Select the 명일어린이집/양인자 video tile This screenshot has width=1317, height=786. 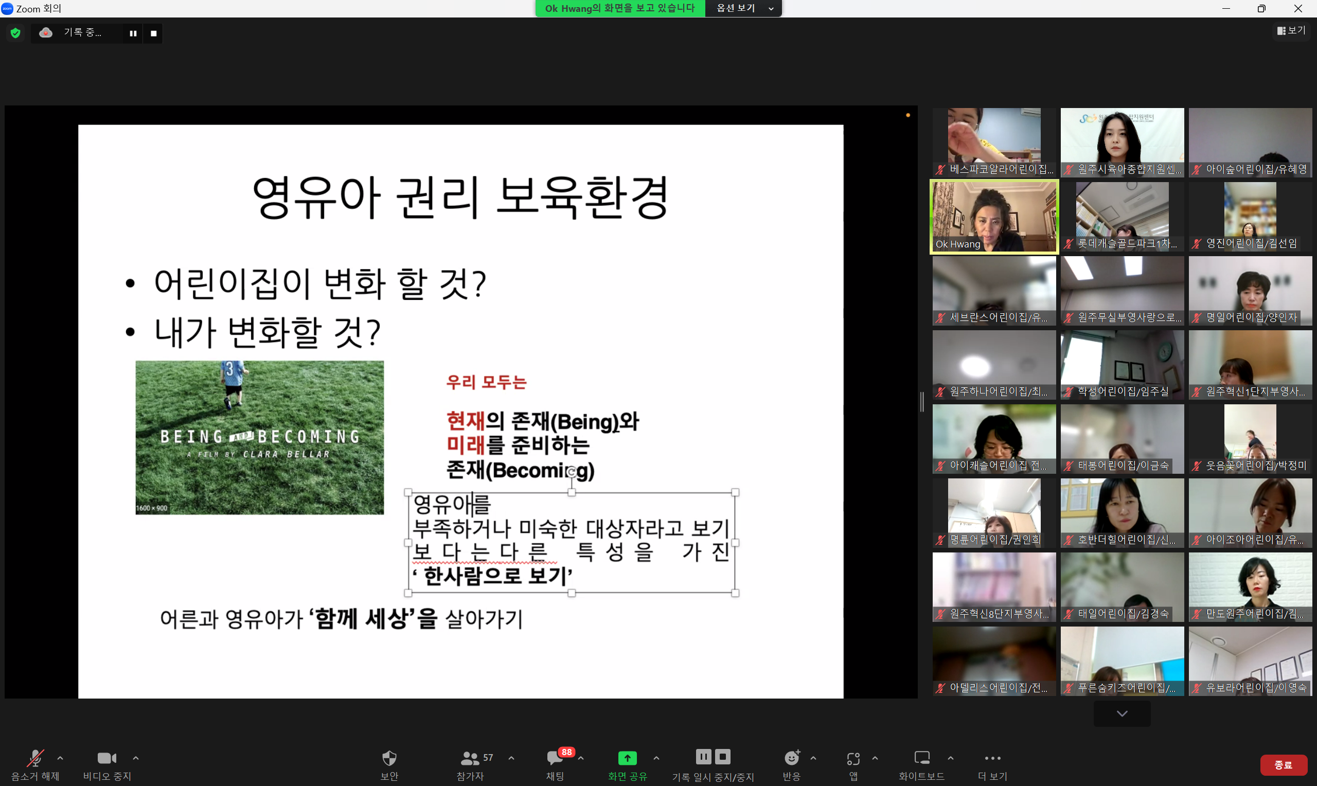(x=1250, y=291)
